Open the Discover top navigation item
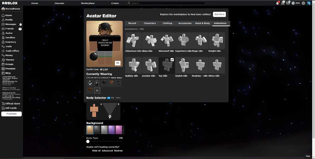This screenshot has width=315, height=159. click(x=60, y=3)
